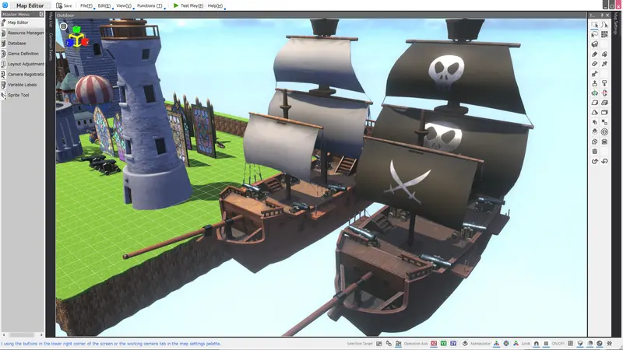Select the eraser tool
This screenshot has width=623, height=350.
[x=594, y=64]
